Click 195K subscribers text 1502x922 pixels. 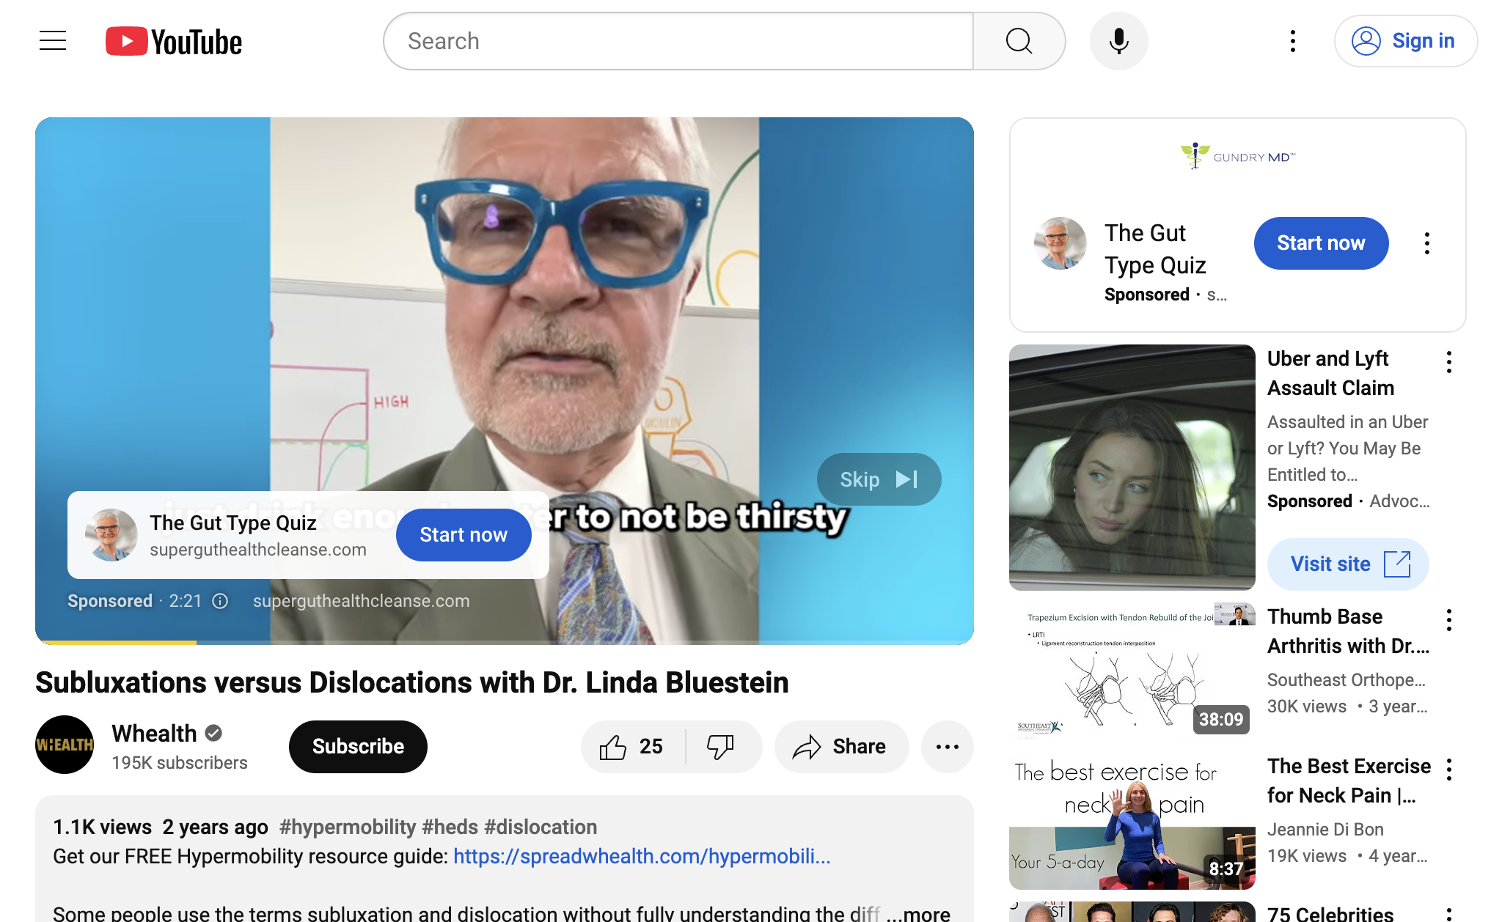(x=180, y=763)
